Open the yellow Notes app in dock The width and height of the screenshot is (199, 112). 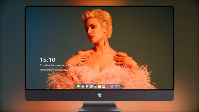pyautogui.click(x=99, y=87)
